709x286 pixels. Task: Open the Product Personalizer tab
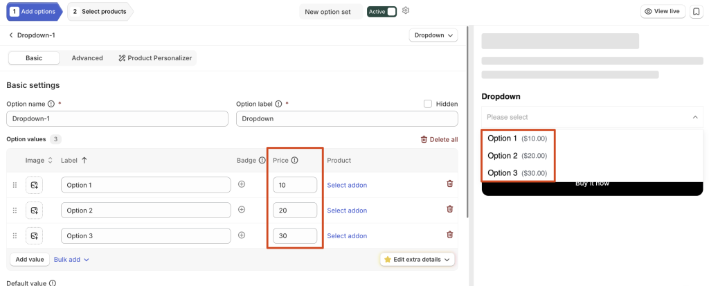[x=155, y=58]
